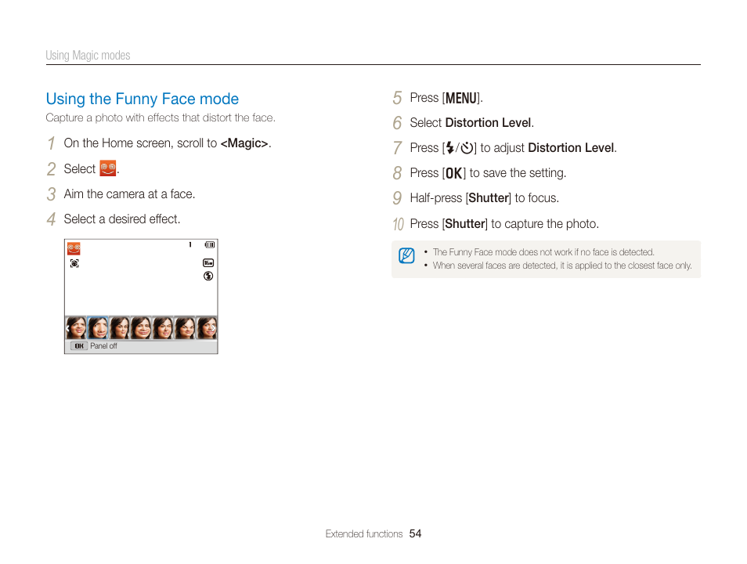The width and height of the screenshot is (747, 564).
Task: Click the OK button glyph in step 8
Action: click(453, 173)
